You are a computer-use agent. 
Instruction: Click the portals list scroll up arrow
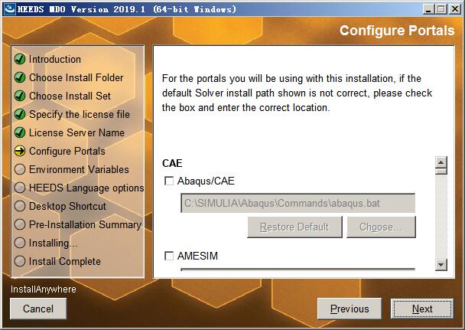[x=441, y=162]
